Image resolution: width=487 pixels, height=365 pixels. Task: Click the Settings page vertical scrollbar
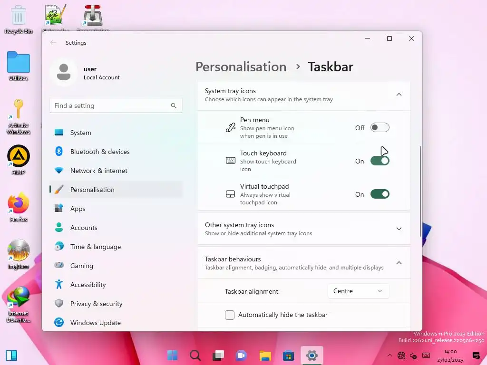pos(420,191)
